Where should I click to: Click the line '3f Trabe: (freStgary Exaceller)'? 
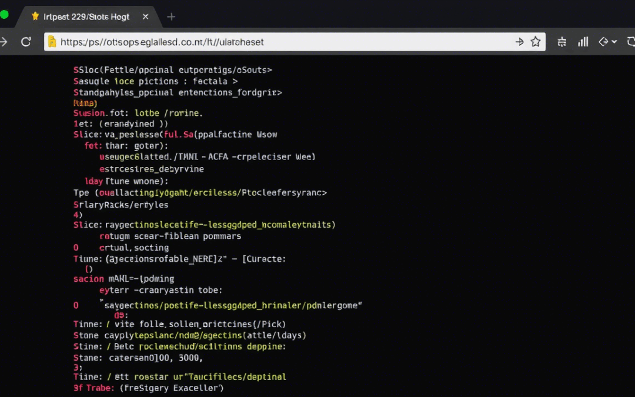(149, 388)
